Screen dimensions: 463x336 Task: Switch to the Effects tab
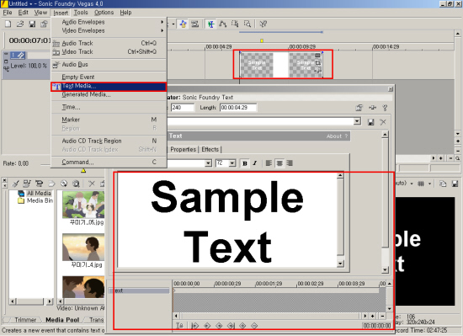pyautogui.click(x=210, y=149)
